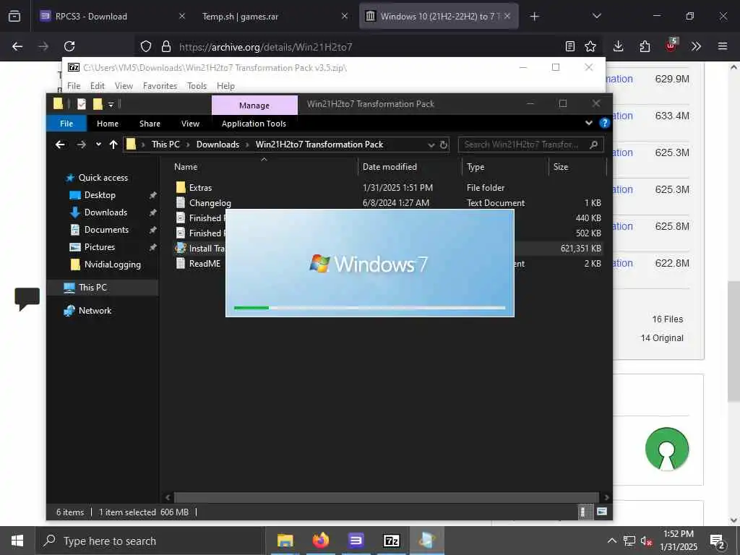This screenshot has height=555, width=740.
Task: Open a new Firefox tab with plus button
Action: (534, 17)
